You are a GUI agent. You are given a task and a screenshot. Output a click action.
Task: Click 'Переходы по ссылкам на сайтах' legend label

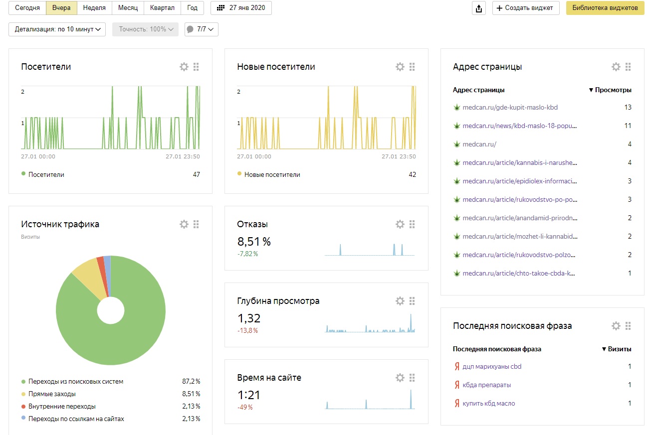click(x=76, y=419)
